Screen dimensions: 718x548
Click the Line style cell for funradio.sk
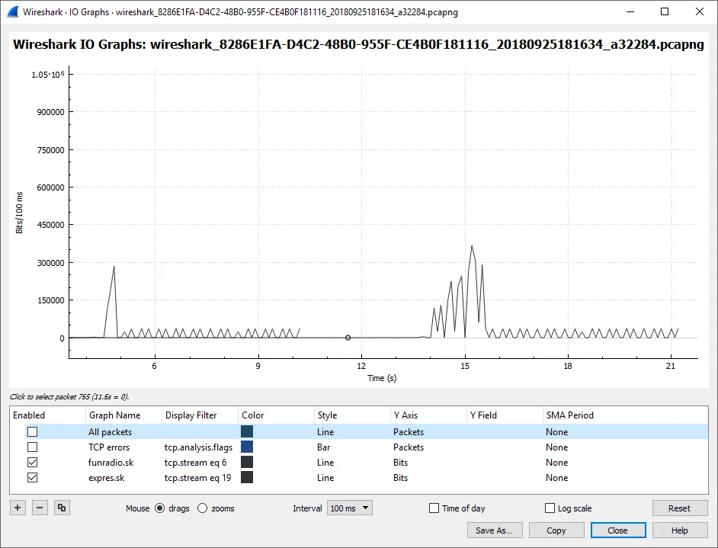click(x=325, y=463)
